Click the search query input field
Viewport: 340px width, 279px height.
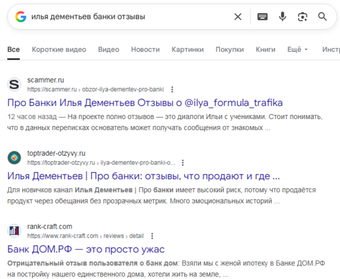130,17
